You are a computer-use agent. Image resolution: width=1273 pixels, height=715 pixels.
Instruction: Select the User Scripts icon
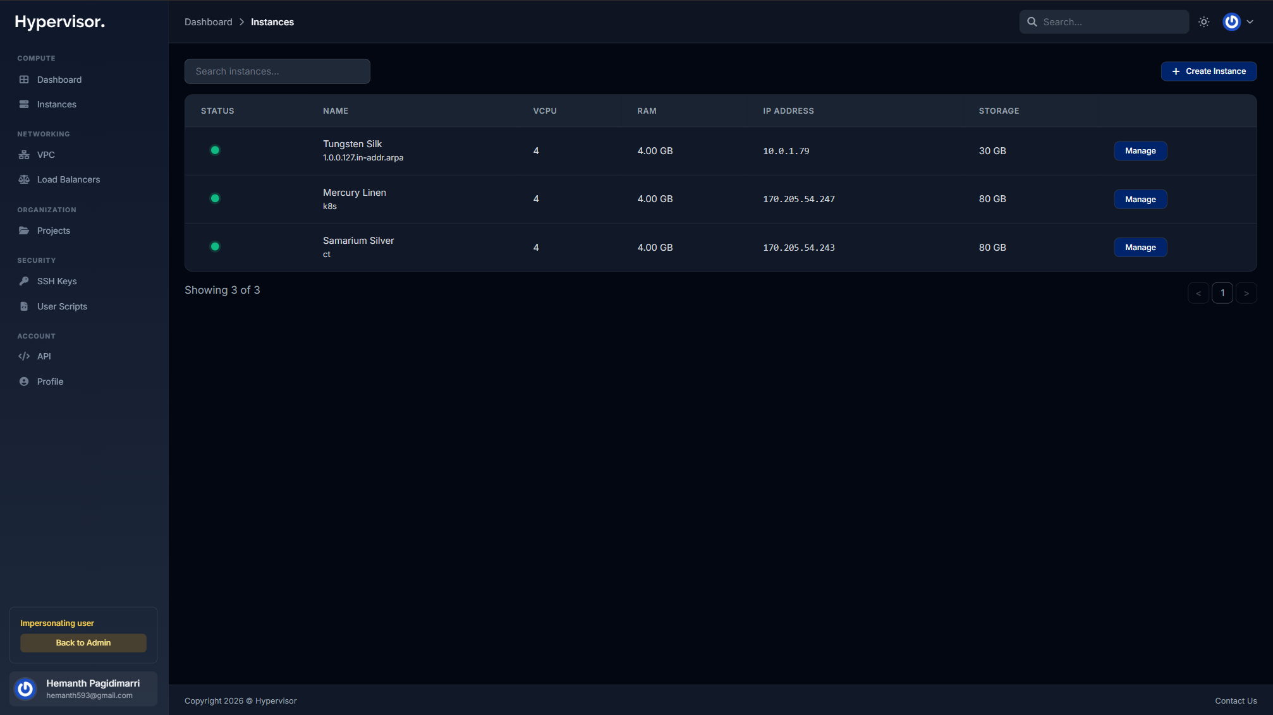point(23,306)
